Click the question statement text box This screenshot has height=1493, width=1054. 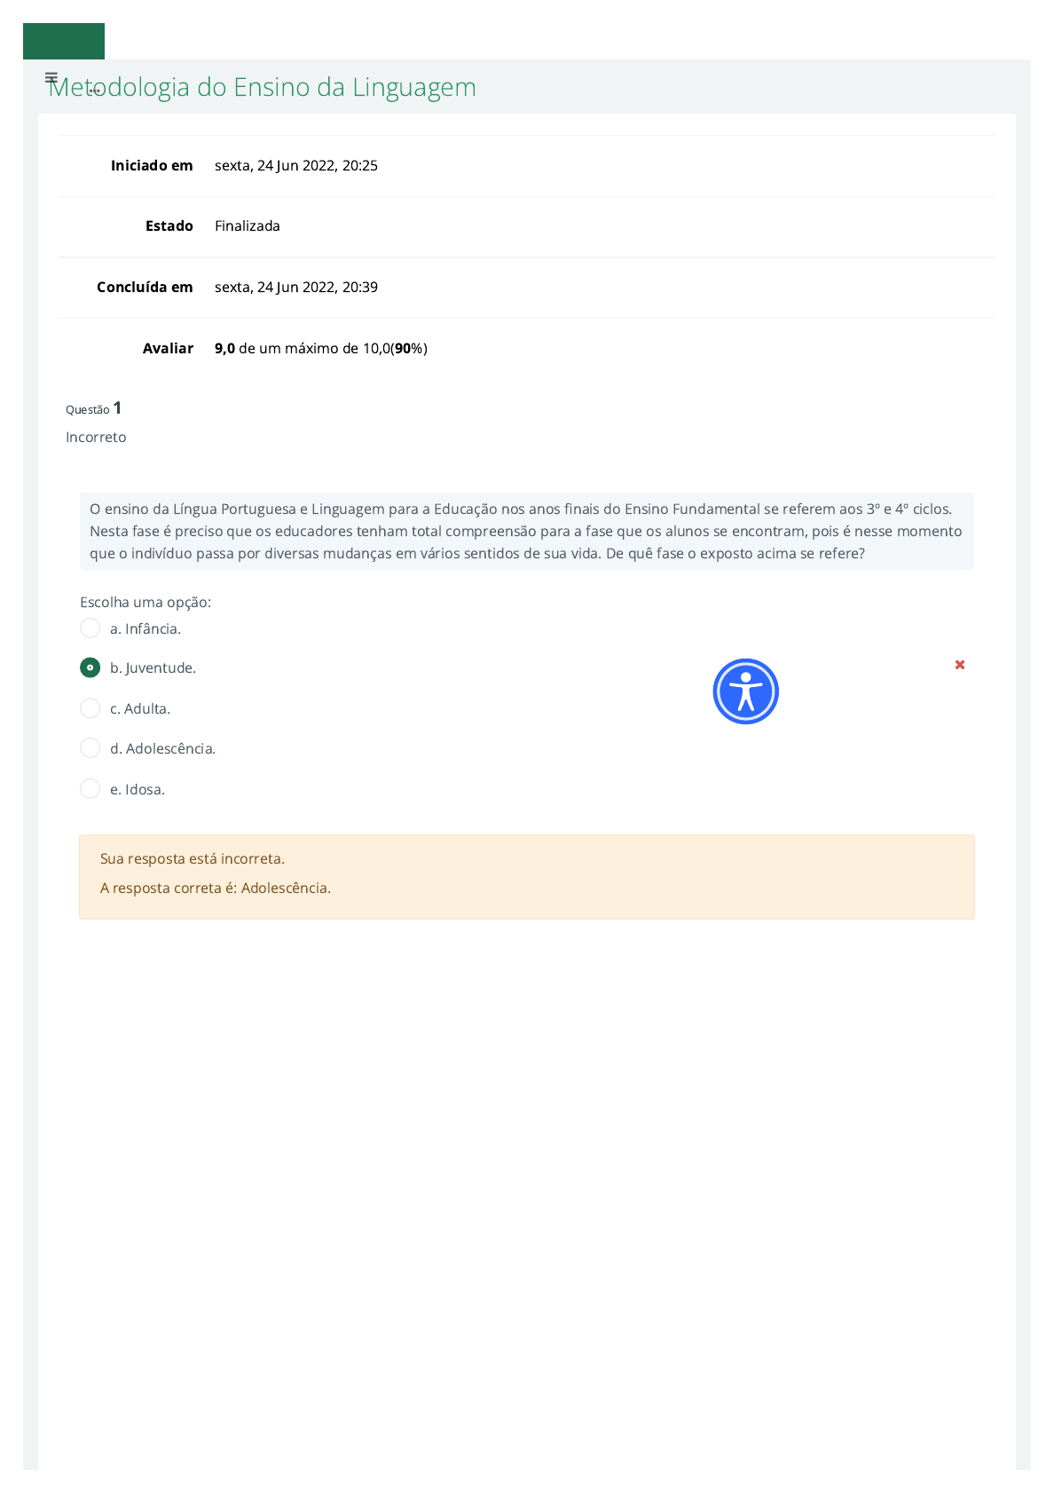[x=526, y=531]
